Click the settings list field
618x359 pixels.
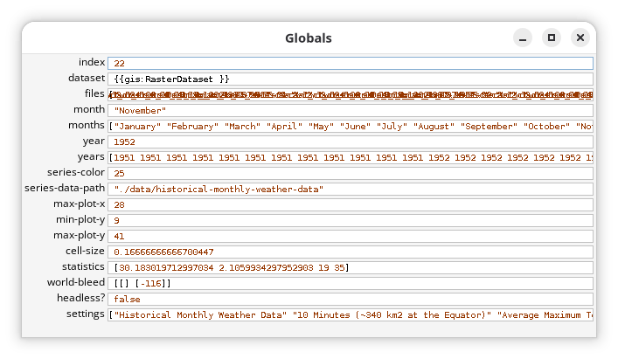point(350,314)
